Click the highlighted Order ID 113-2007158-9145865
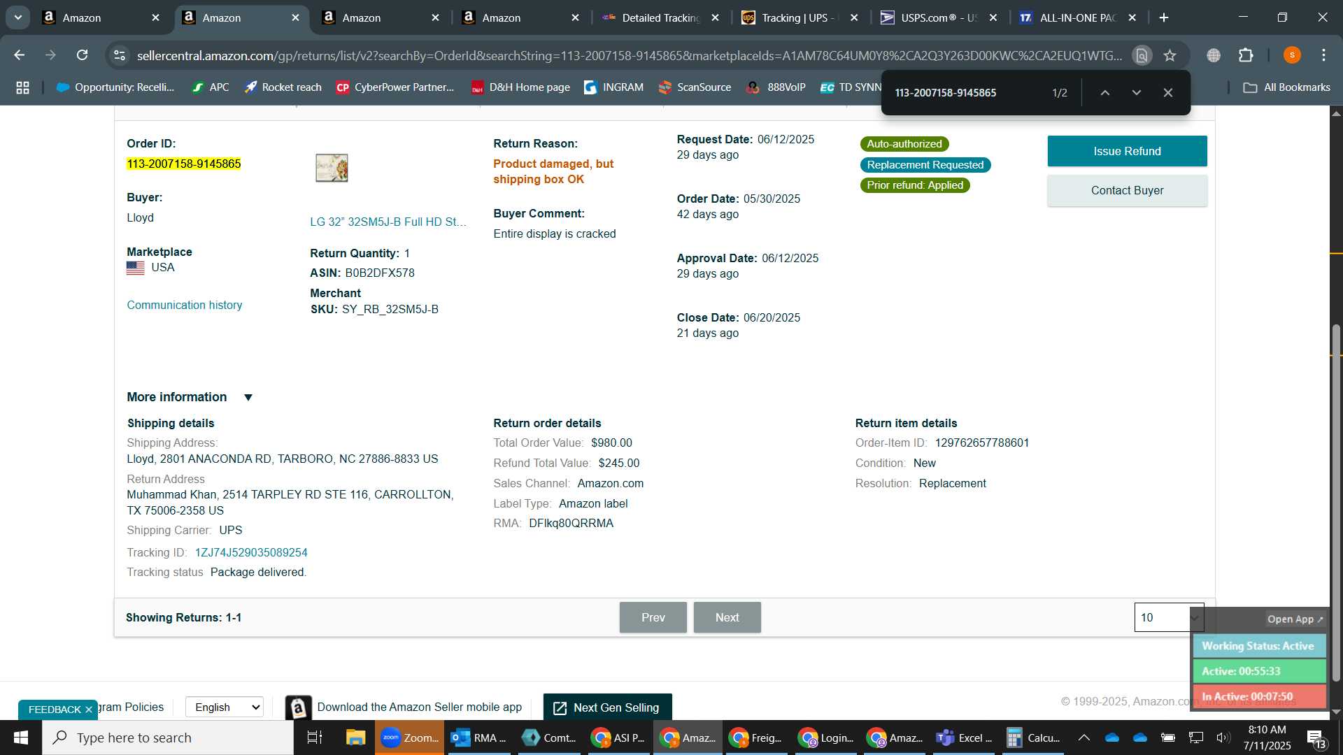The height and width of the screenshot is (755, 1343). (184, 164)
